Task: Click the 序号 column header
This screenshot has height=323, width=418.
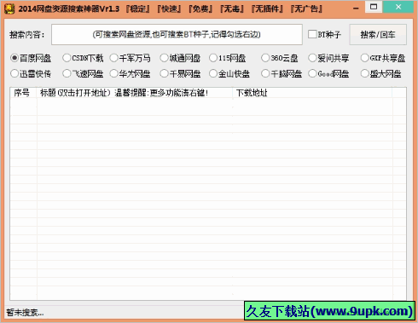Action: (23, 93)
